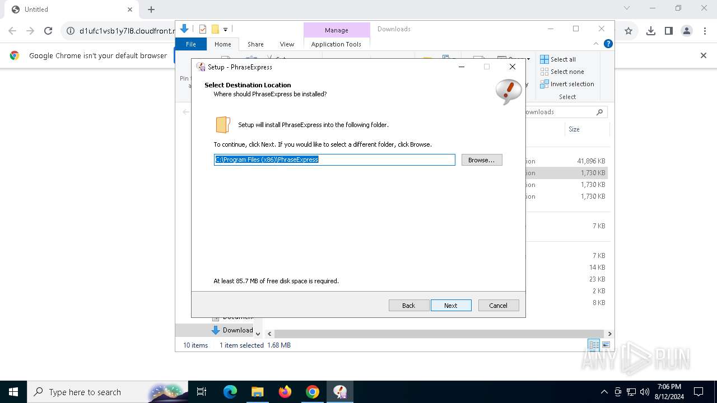Select the Application Tools tab
Image resolution: width=717 pixels, height=403 pixels.
[x=336, y=44]
